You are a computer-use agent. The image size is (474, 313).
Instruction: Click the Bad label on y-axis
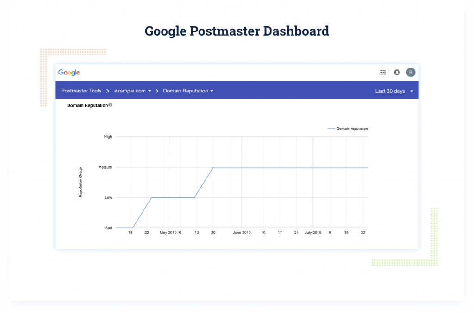(x=108, y=228)
